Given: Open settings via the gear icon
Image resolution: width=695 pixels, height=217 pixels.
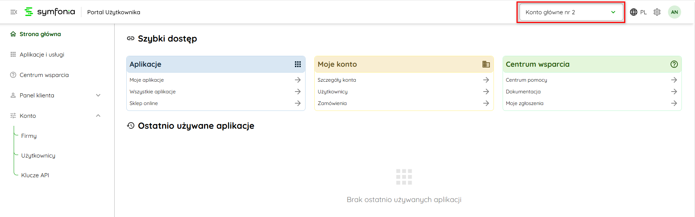Looking at the screenshot, I should [x=657, y=12].
